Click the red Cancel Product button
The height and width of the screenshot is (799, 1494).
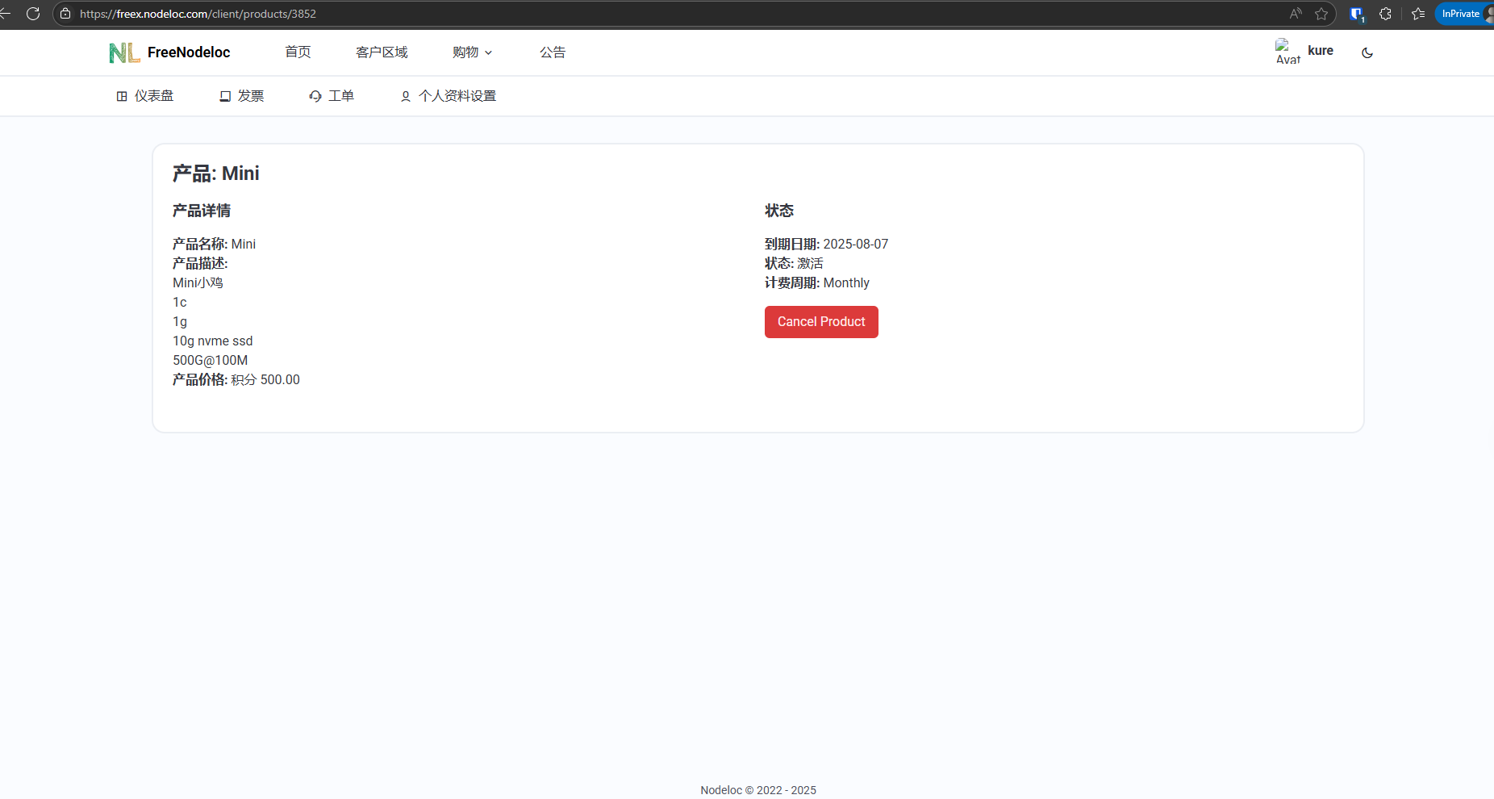(821, 322)
